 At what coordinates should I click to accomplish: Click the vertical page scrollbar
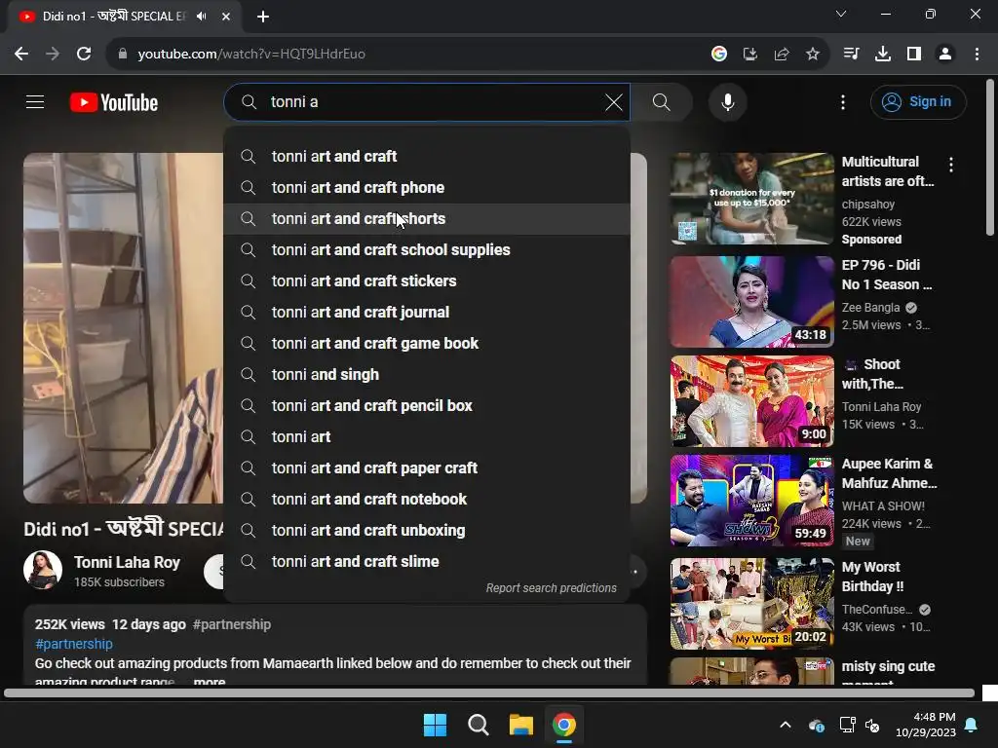coord(990,158)
